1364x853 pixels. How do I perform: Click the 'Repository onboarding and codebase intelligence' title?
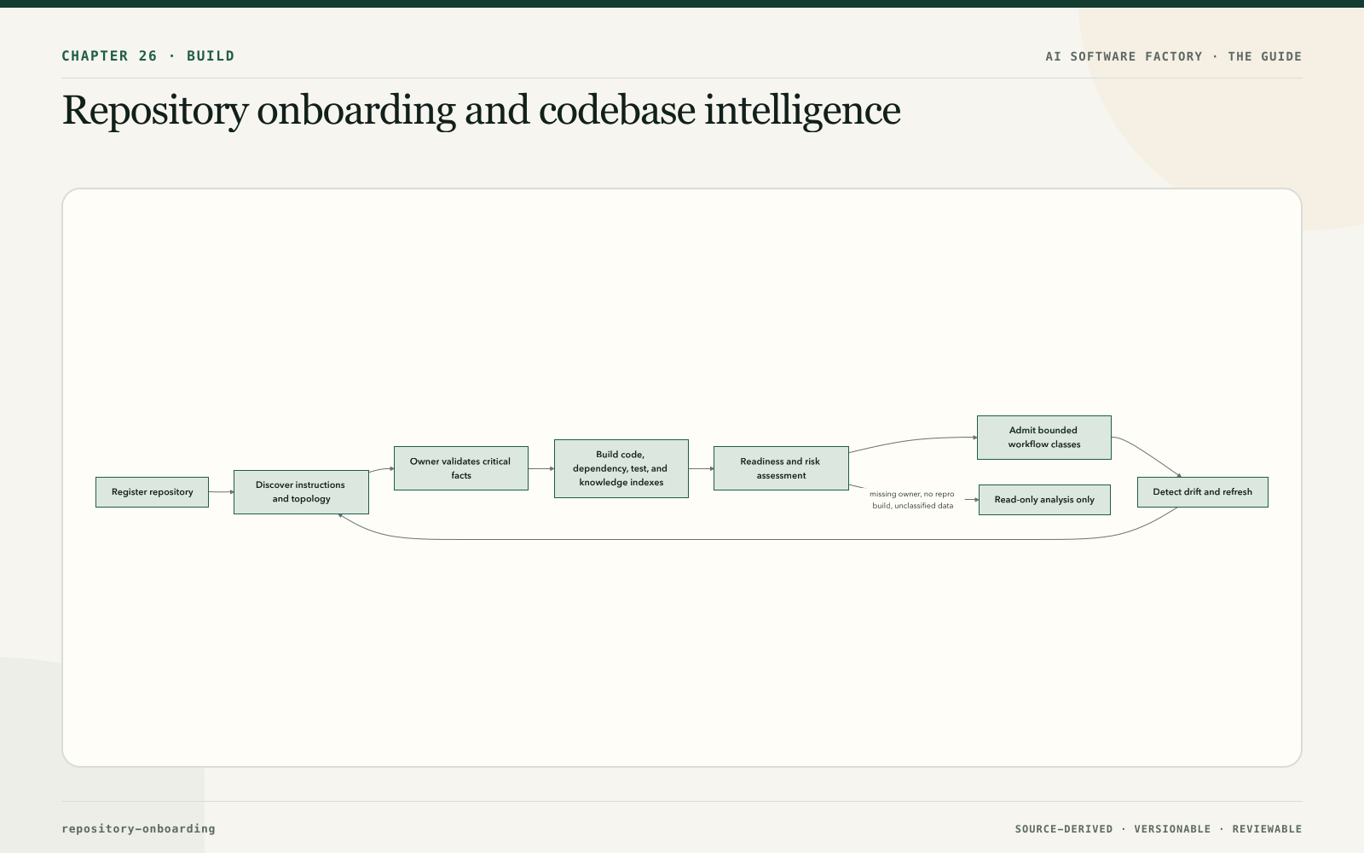pos(482,111)
